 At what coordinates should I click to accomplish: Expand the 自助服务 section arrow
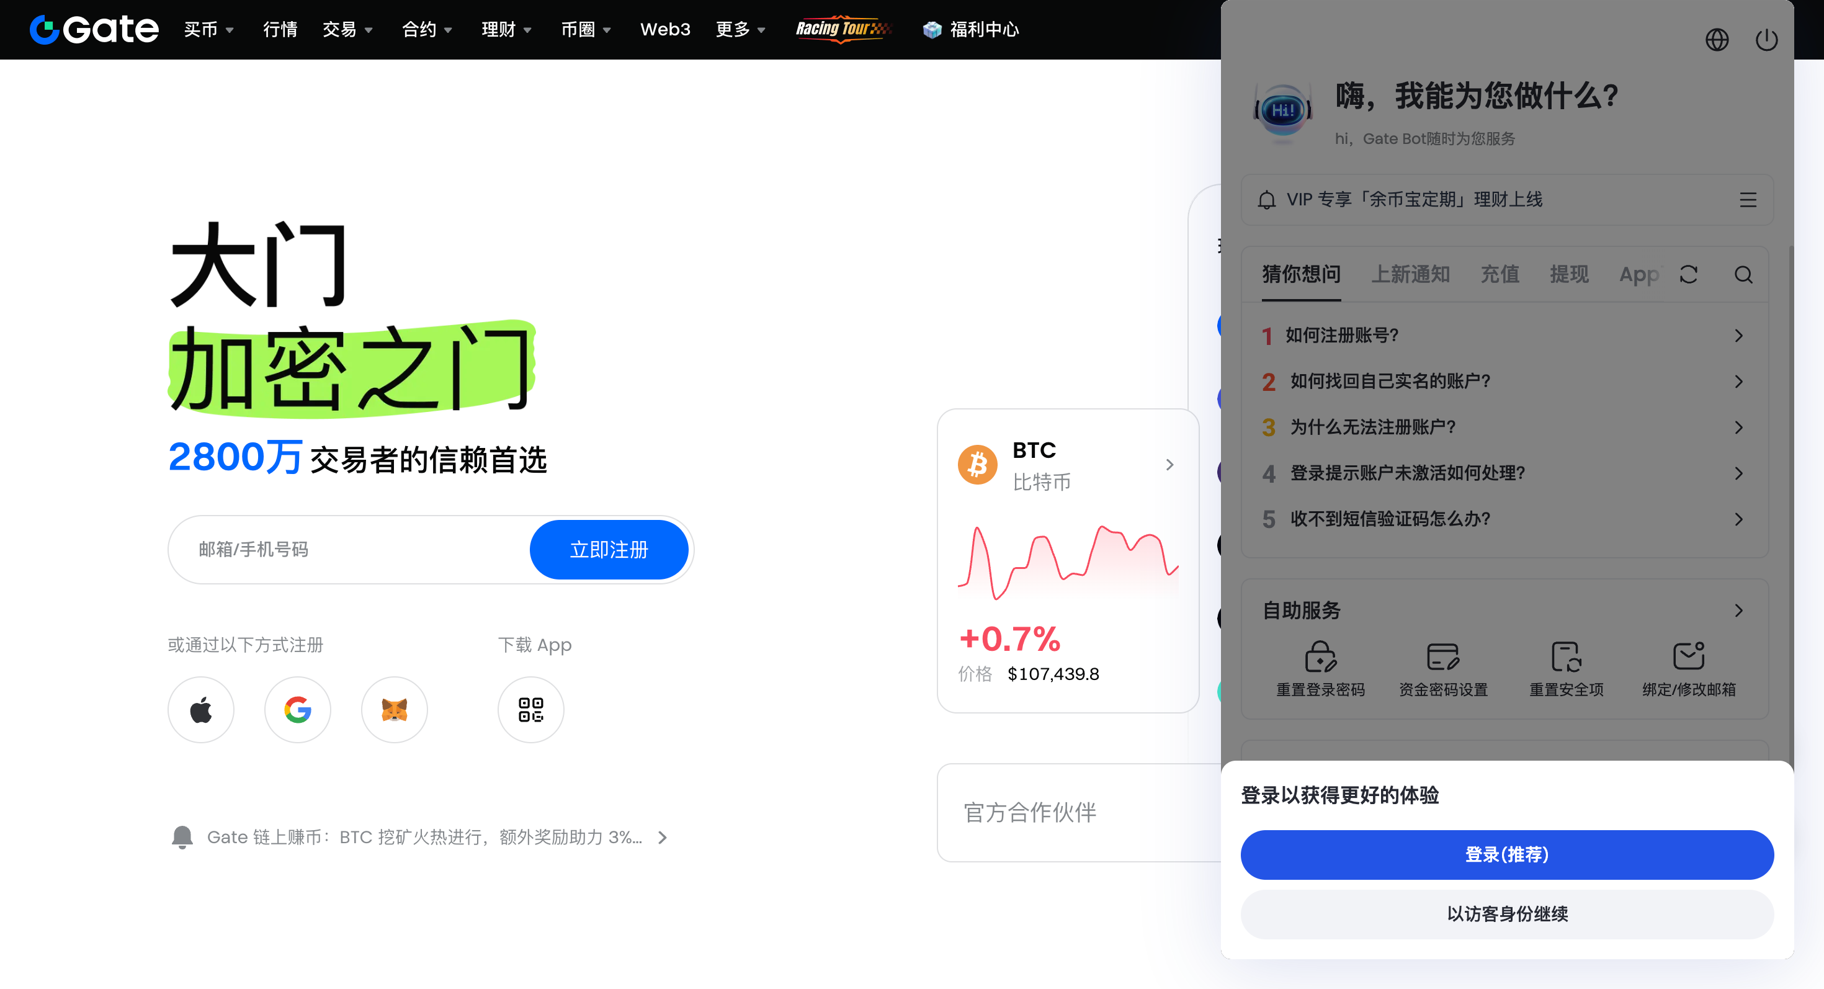1738,611
